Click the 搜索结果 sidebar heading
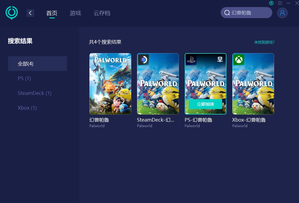Viewport: 299px width, 203px height. click(x=20, y=41)
